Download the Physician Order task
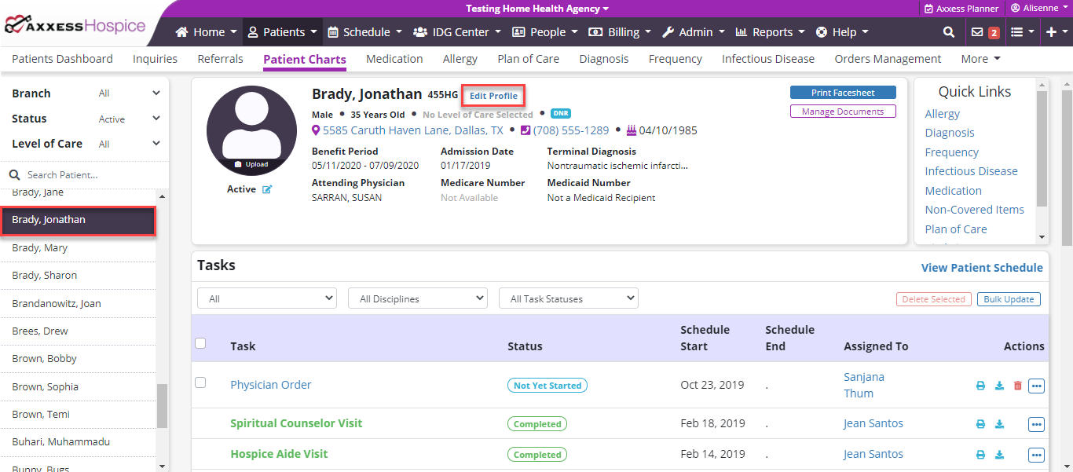The height and width of the screenshot is (472, 1073). (x=999, y=386)
